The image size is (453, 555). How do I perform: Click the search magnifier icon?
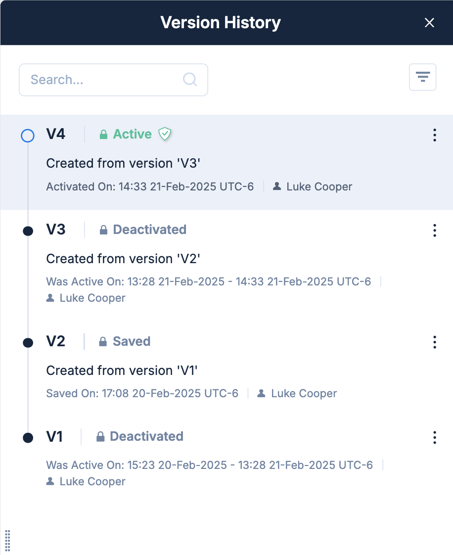(190, 80)
